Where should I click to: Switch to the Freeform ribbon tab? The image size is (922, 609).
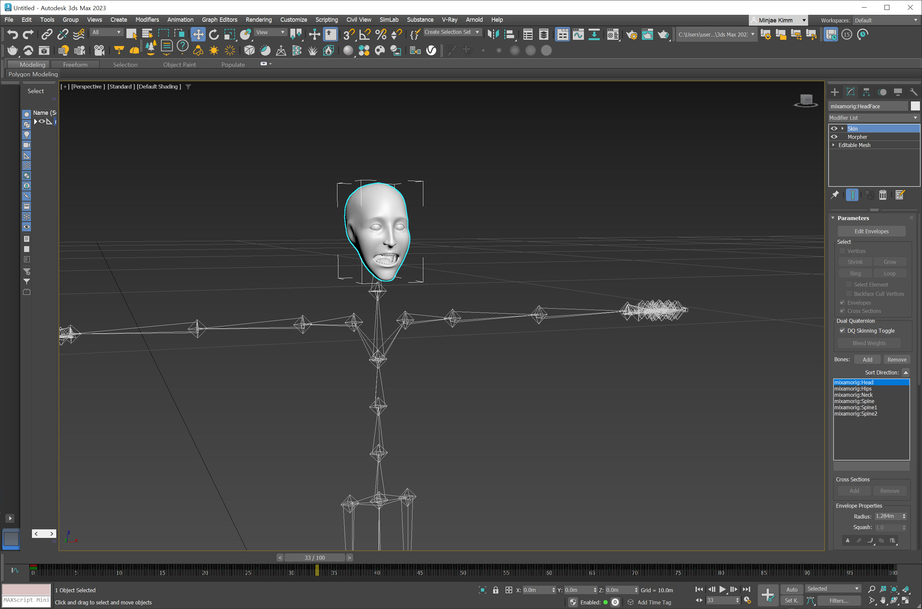tap(75, 64)
